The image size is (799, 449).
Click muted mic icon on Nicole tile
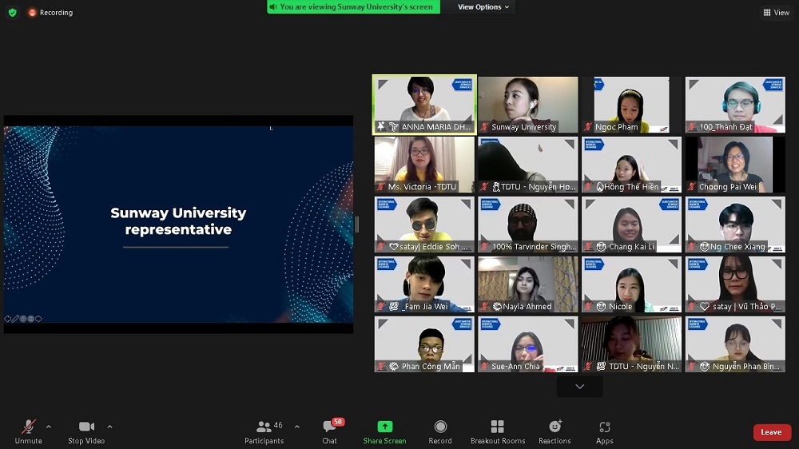[588, 307]
